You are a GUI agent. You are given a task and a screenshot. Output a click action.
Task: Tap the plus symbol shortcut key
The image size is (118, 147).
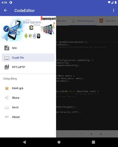(101, 134)
